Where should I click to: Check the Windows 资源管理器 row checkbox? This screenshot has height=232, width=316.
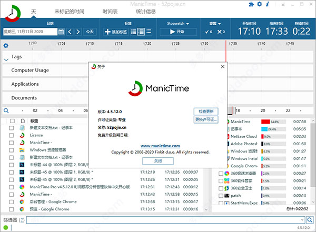pos(12,150)
